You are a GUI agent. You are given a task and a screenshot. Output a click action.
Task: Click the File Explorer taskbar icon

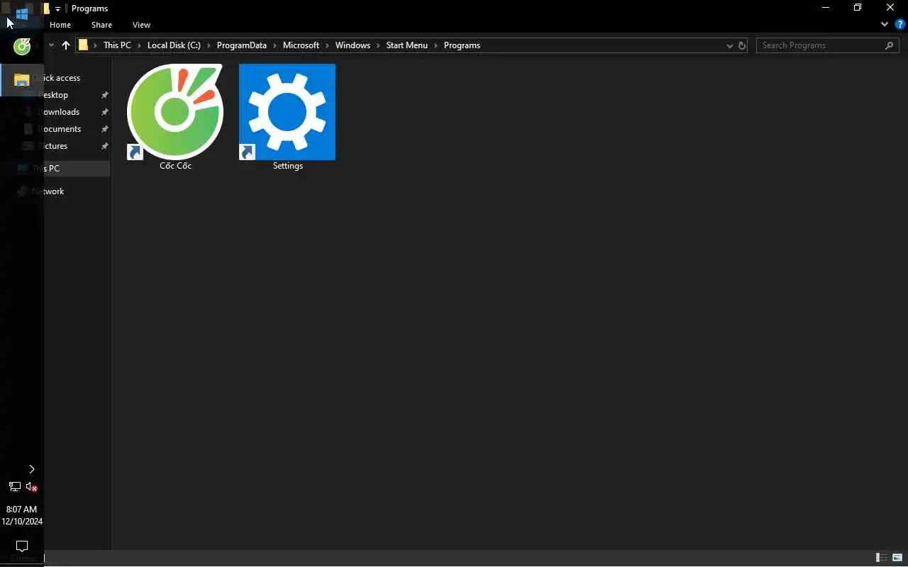(22, 79)
